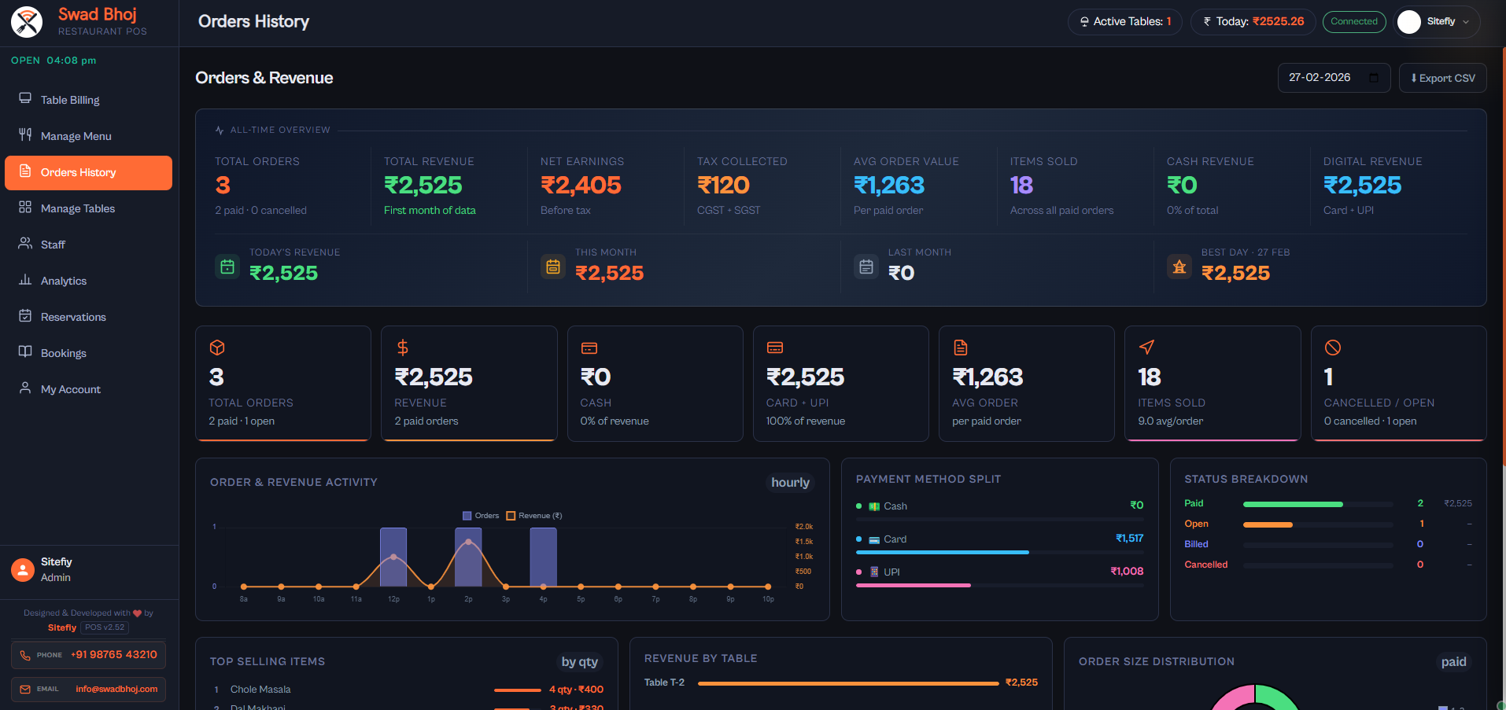Open the date picker calendar for 27-02-2026
1506x710 pixels.
click(1374, 78)
